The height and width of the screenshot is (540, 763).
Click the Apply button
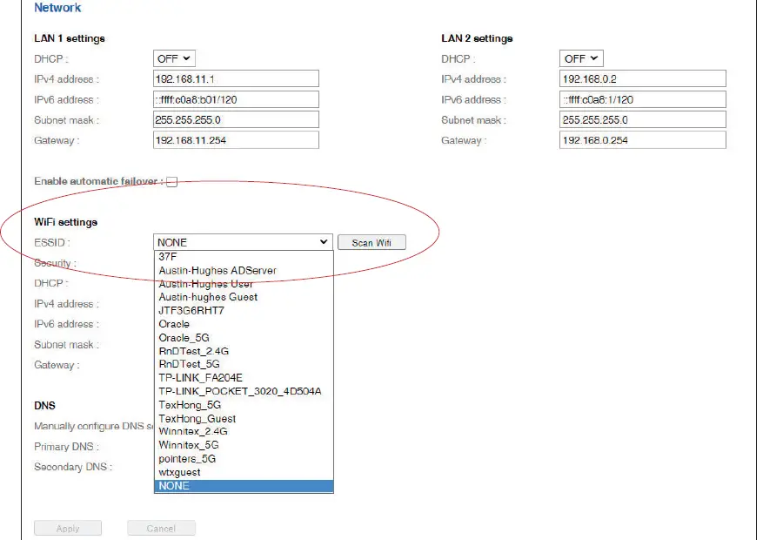(x=68, y=529)
